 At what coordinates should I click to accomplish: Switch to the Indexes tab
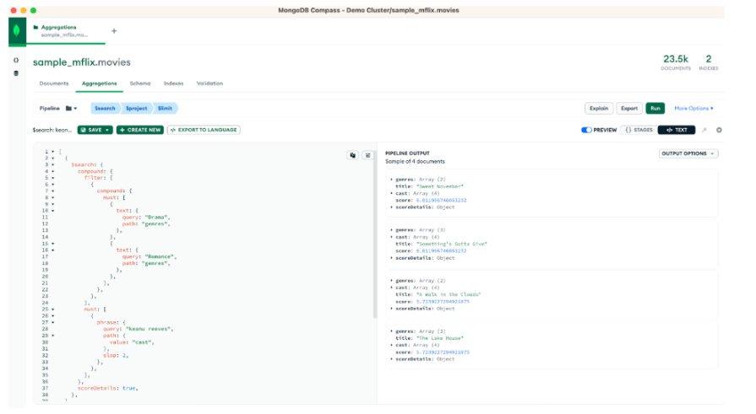point(173,83)
